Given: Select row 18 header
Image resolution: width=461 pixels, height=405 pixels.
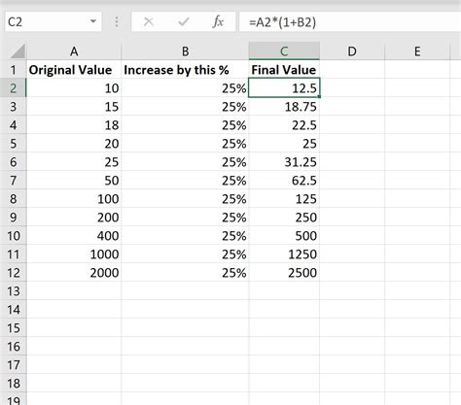Looking at the screenshot, I should click(x=14, y=384).
